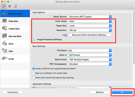Click the Driver scanner icon
This screenshot has width=135, height=97.
point(4,43)
